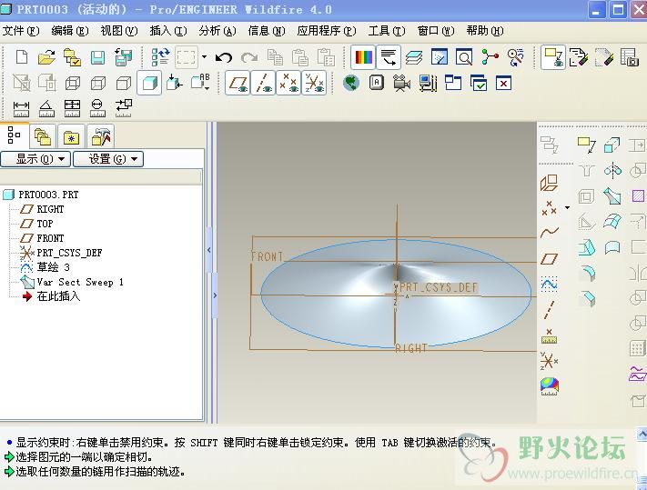Toggle datum axis display
Viewport: 647px width, 490px height.
click(263, 84)
